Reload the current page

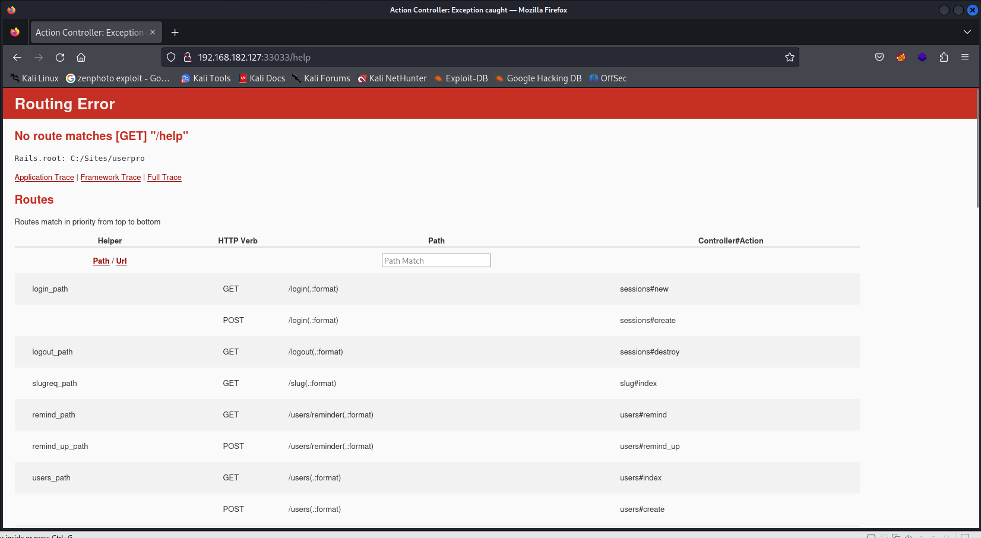pyautogui.click(x=60, y=58)
